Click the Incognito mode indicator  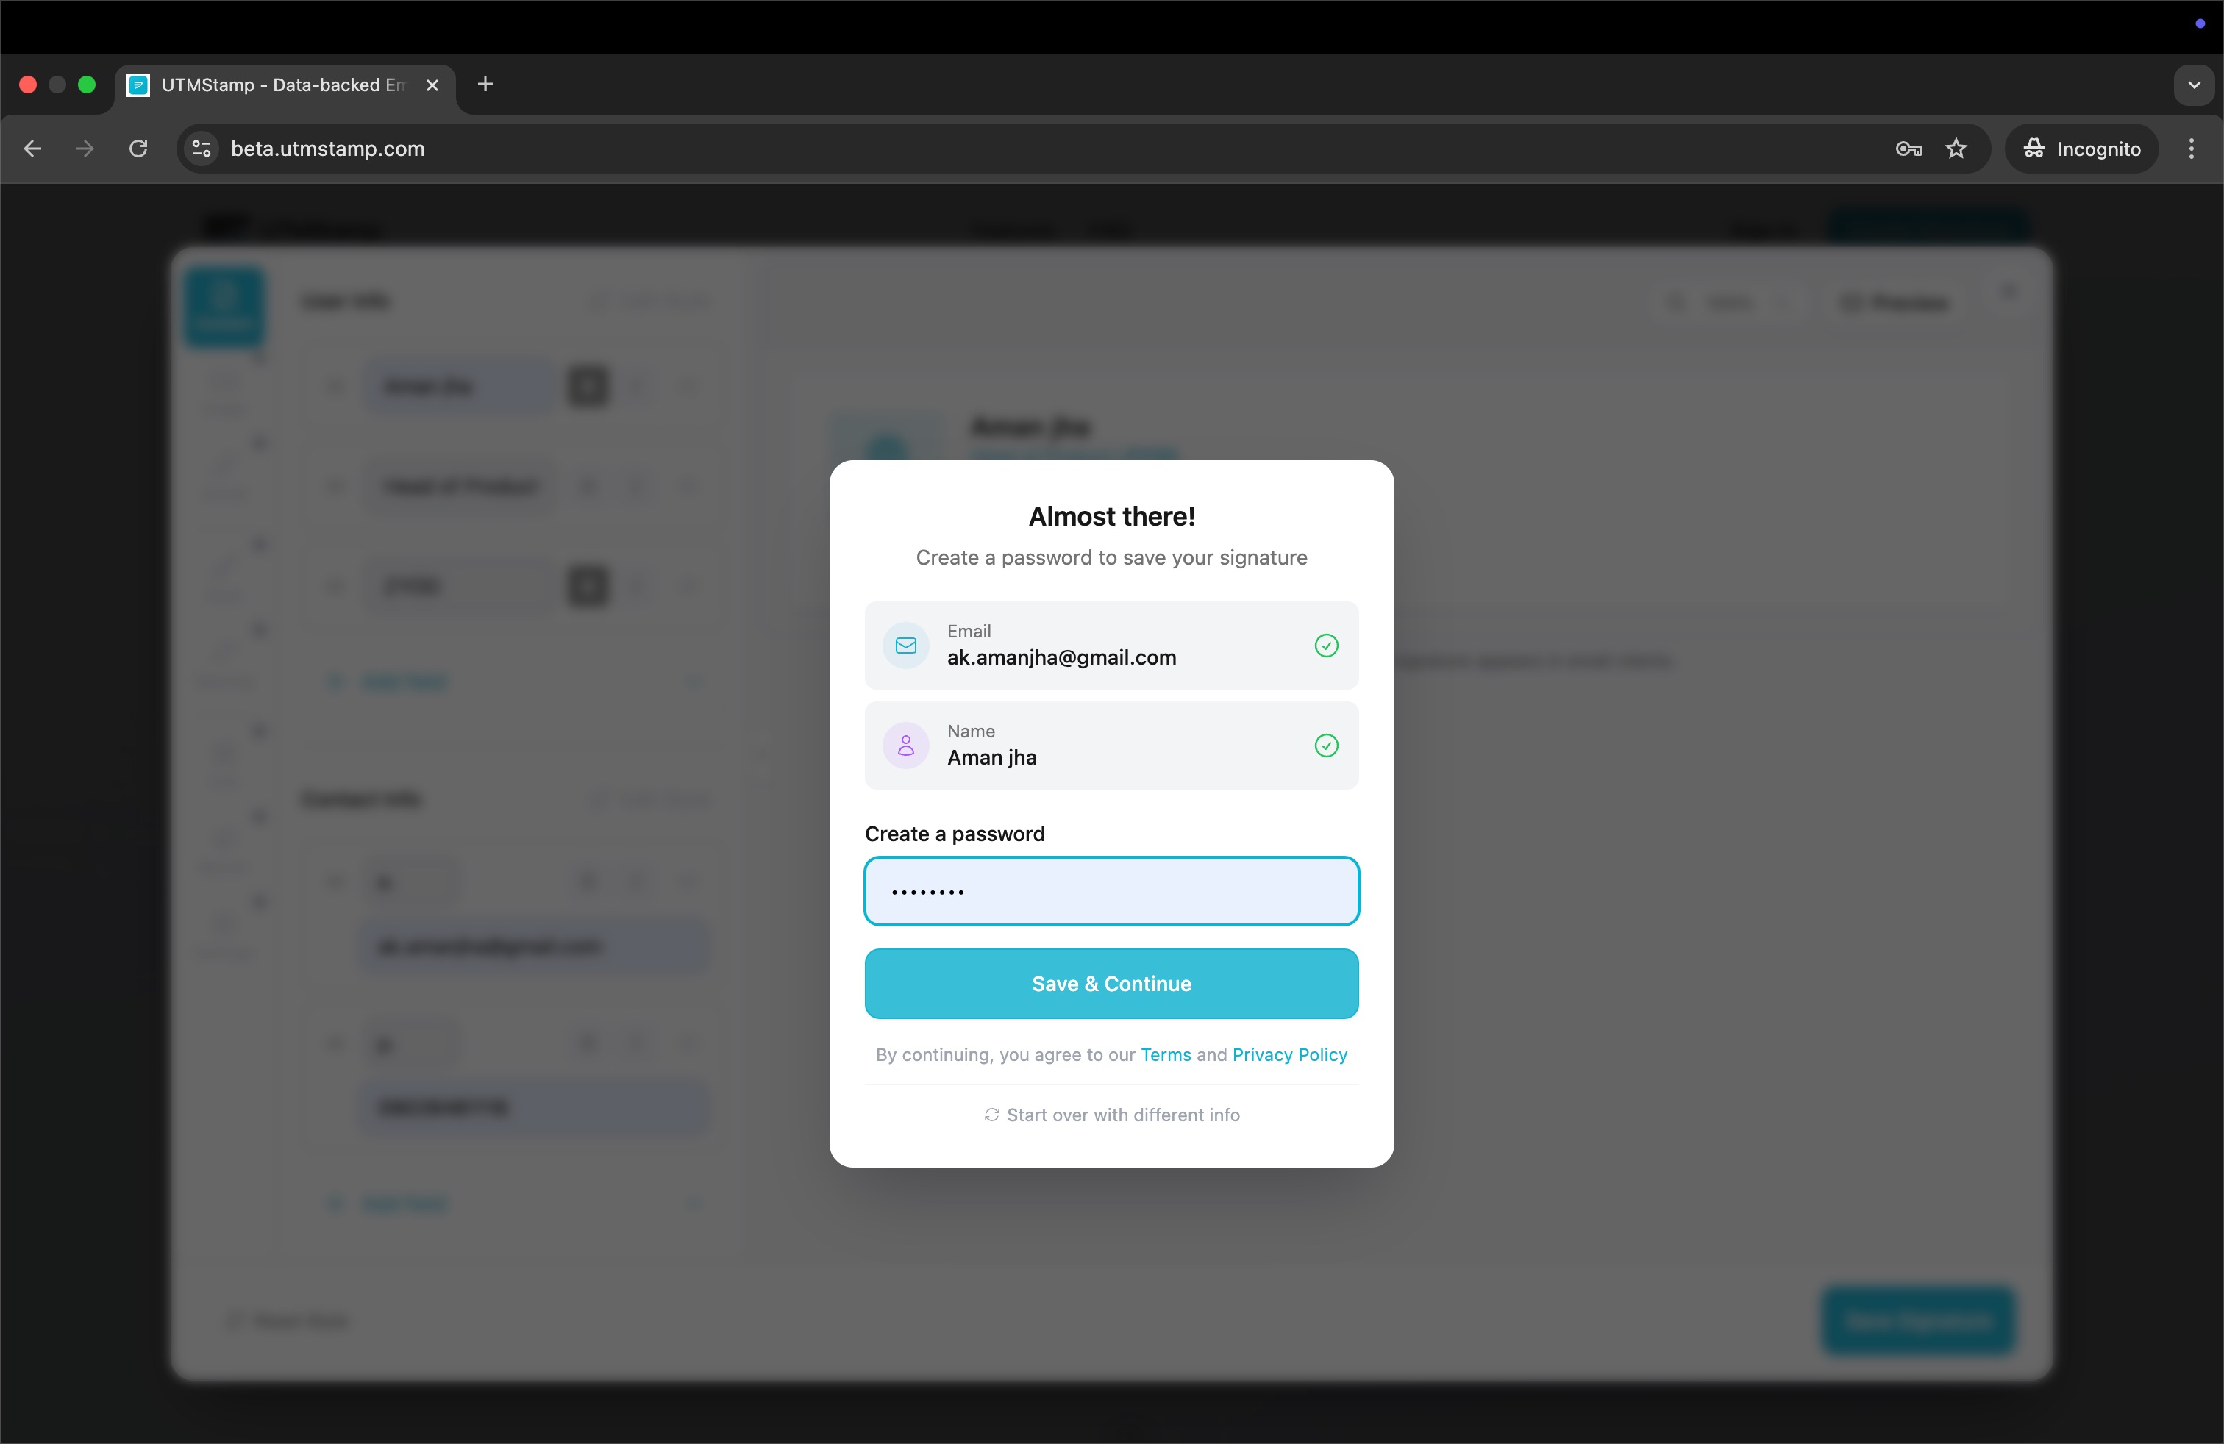point(2081,149)
